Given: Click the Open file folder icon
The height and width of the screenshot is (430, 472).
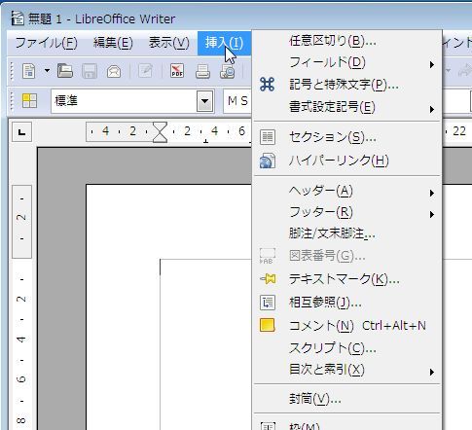Looking at the screenshot, I should (65, 71).
